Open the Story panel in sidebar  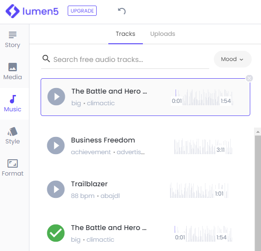click(x=13, y=40)
